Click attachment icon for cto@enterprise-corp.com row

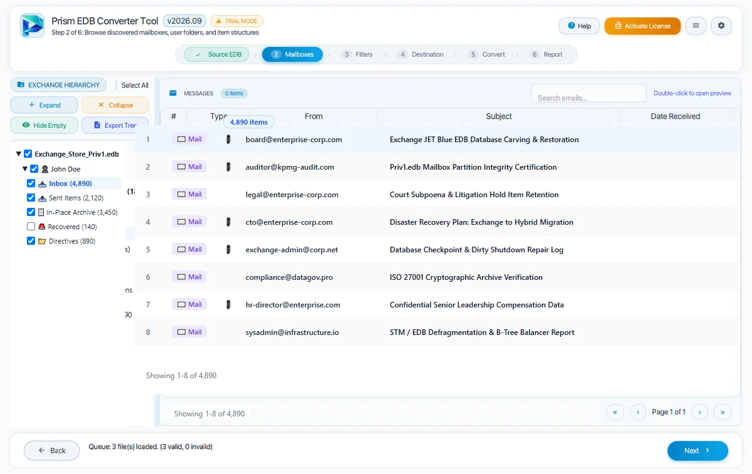click(x=229, y=222)
